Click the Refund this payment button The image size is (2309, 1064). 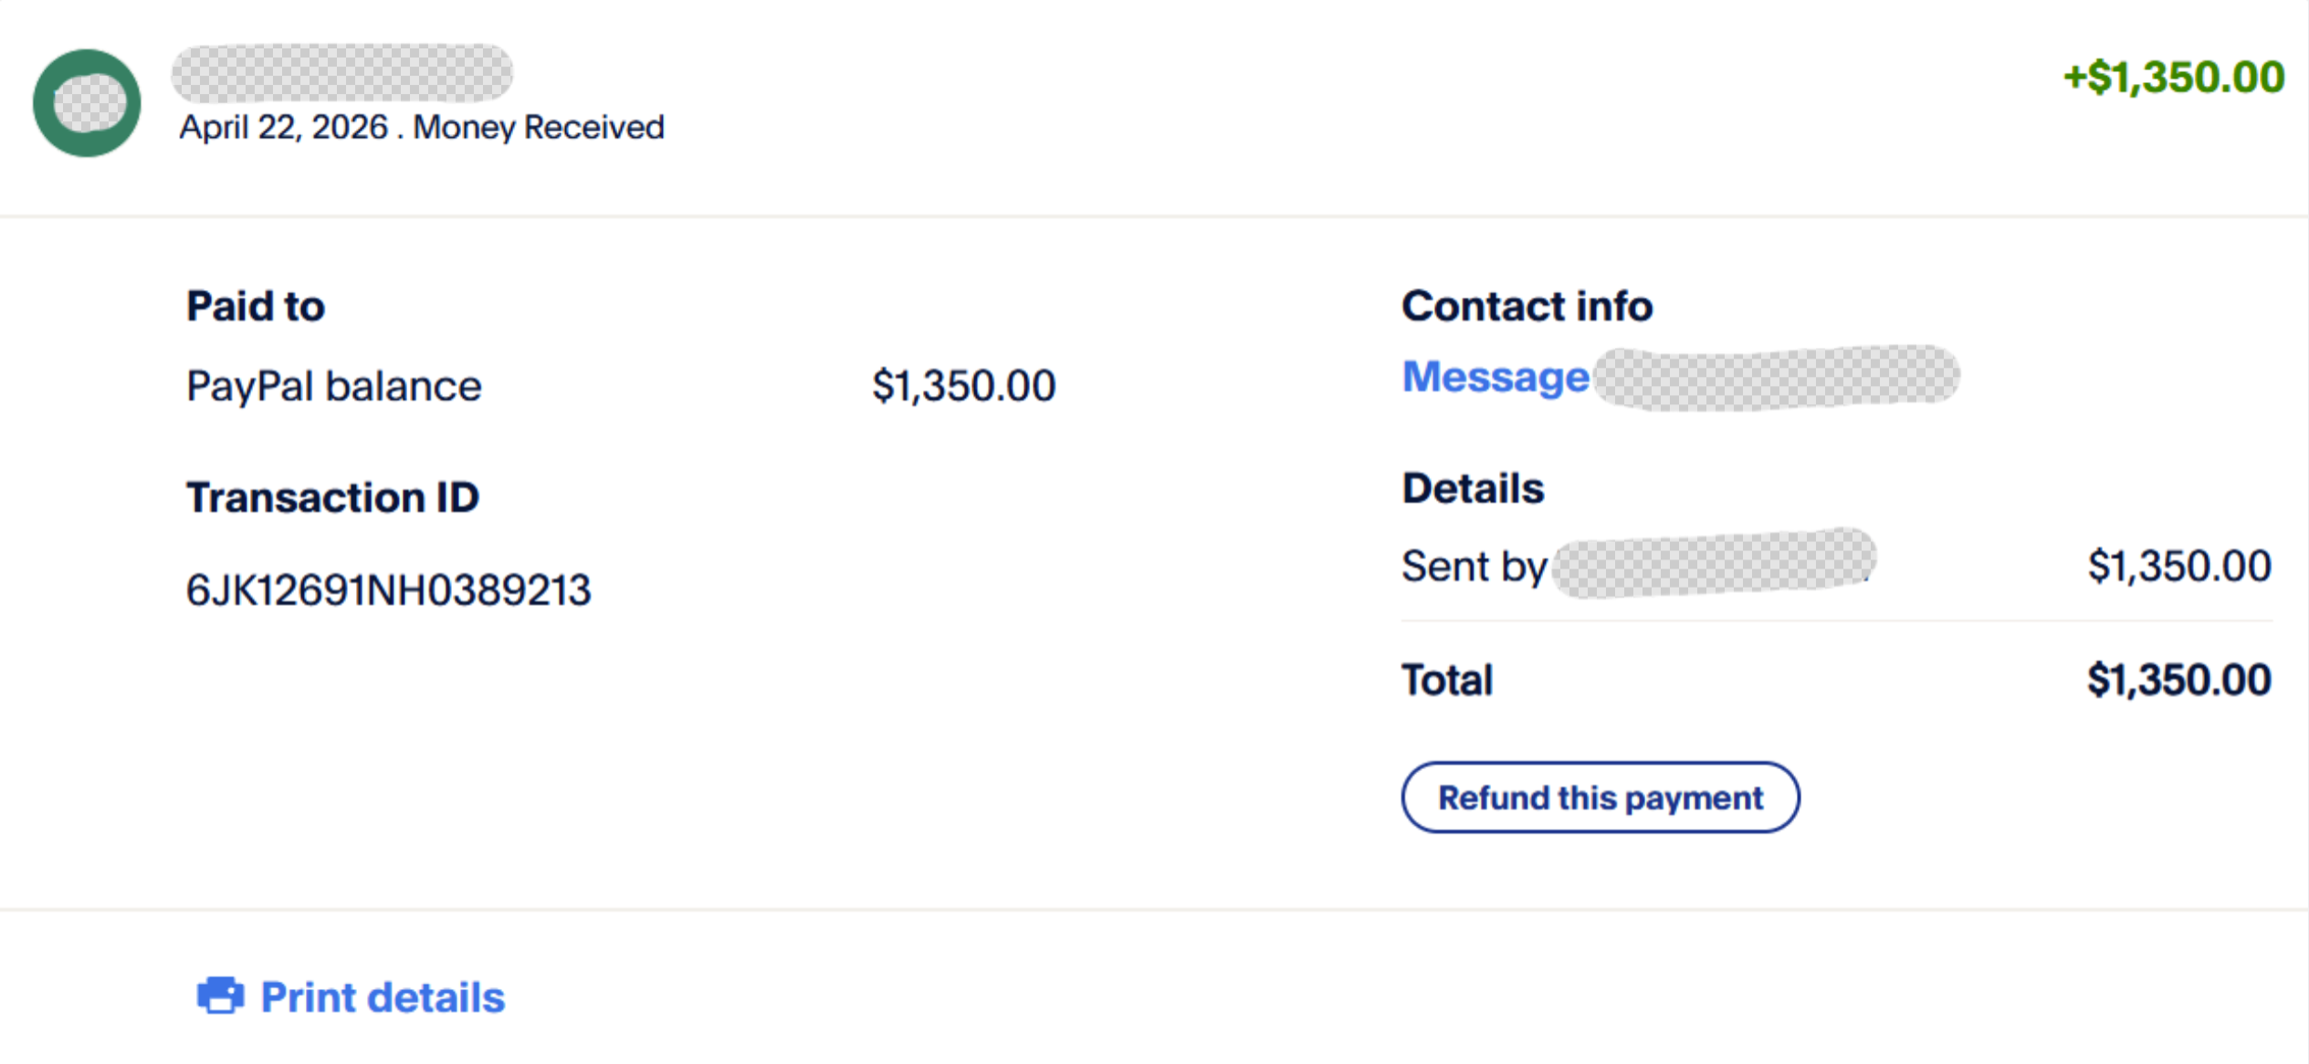click(1600, 798)
